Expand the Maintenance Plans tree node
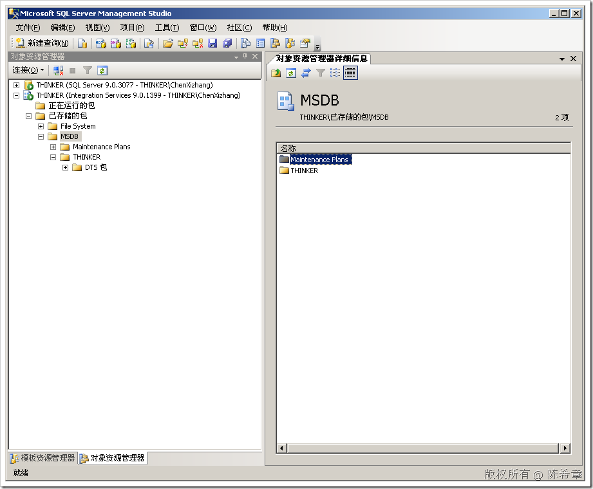Viewport: 593px width, 489px height. (x=53, y=147)
